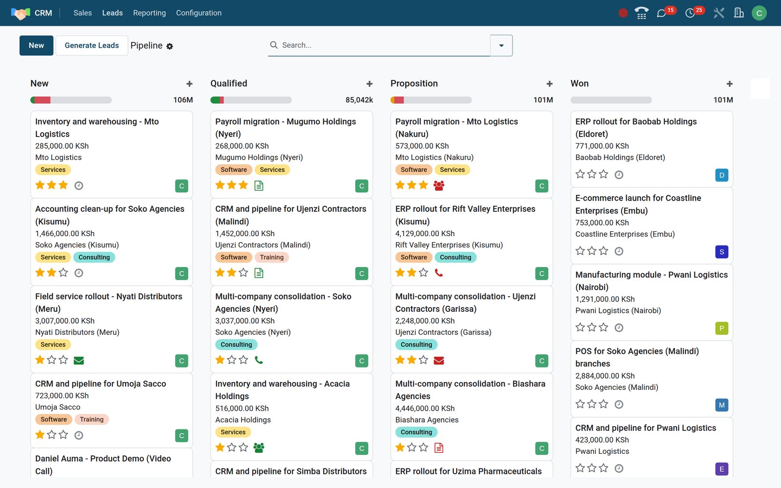
Task: Open the Sales menu
Action: click(x=82, y=13)
